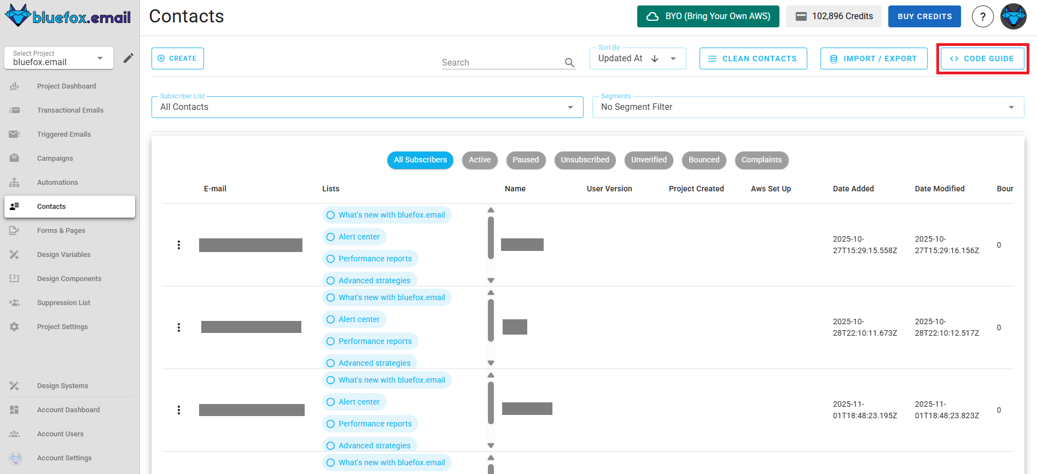Open the Select Project dropdown
This screenshot has height=474, width=1037.
(x=59, y=58)
